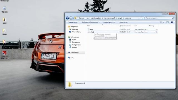Click the type cell in awp row

point(141,29)
